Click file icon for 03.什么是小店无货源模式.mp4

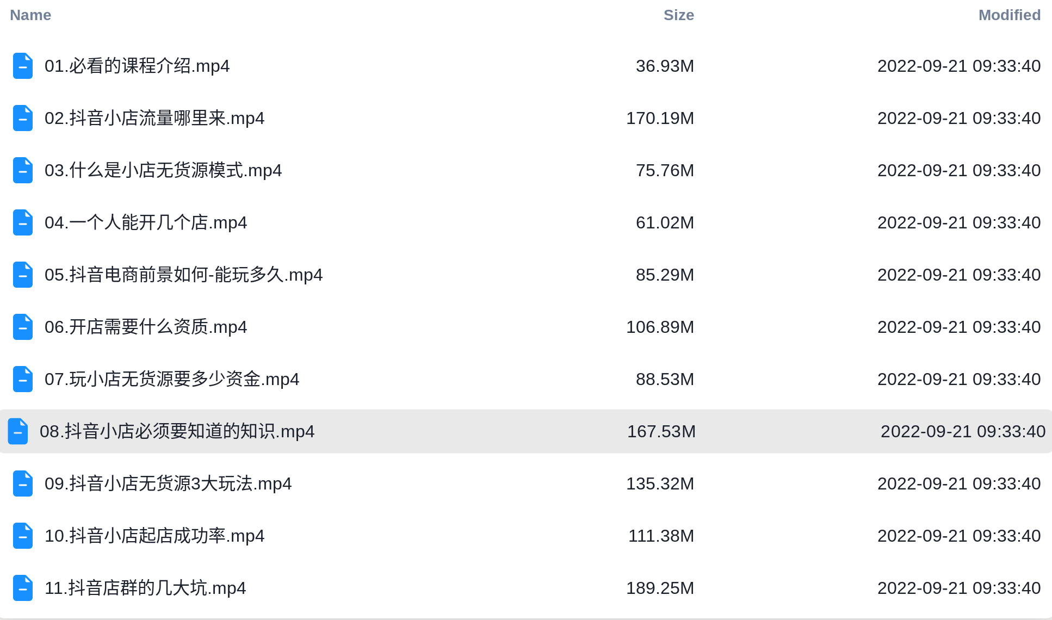pos(23,170)
